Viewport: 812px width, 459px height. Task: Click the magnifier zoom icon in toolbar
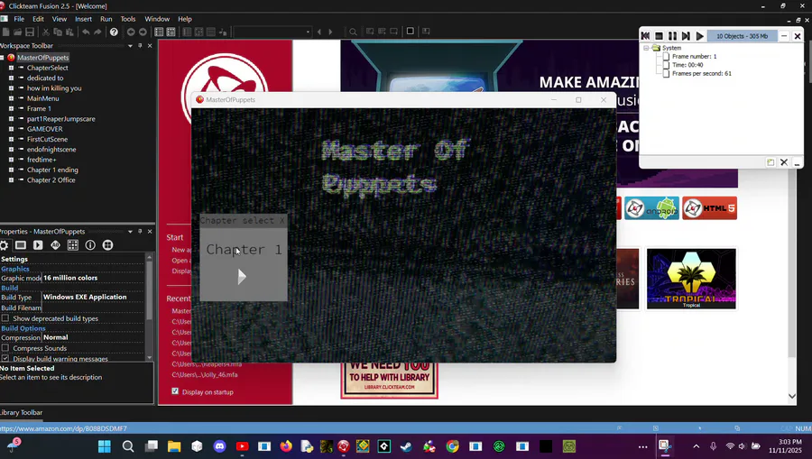point(353,32)
